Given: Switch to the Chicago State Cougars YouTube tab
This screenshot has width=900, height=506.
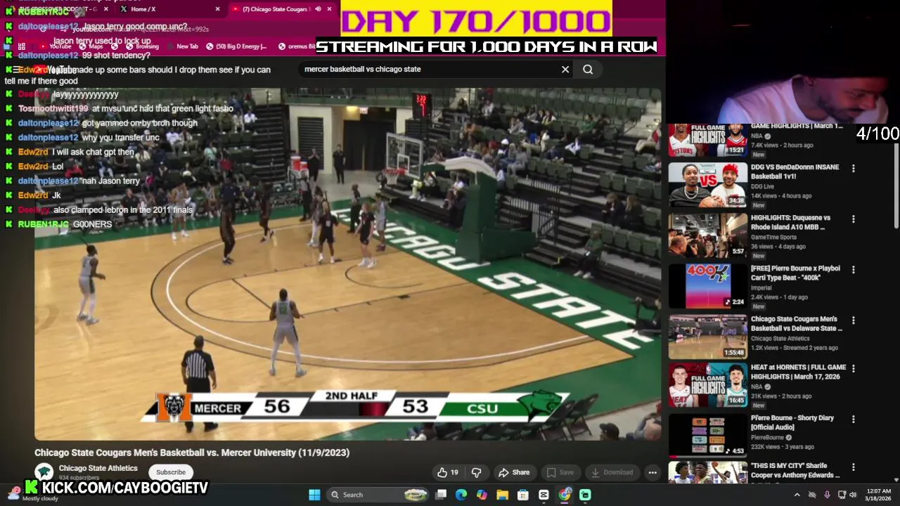Looking at the screenshot, I should tap(281, 9).
